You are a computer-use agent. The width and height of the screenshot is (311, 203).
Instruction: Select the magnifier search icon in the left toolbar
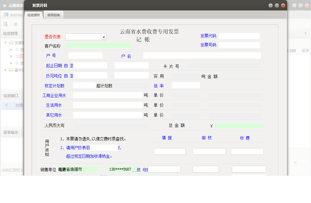coord(5,24)
